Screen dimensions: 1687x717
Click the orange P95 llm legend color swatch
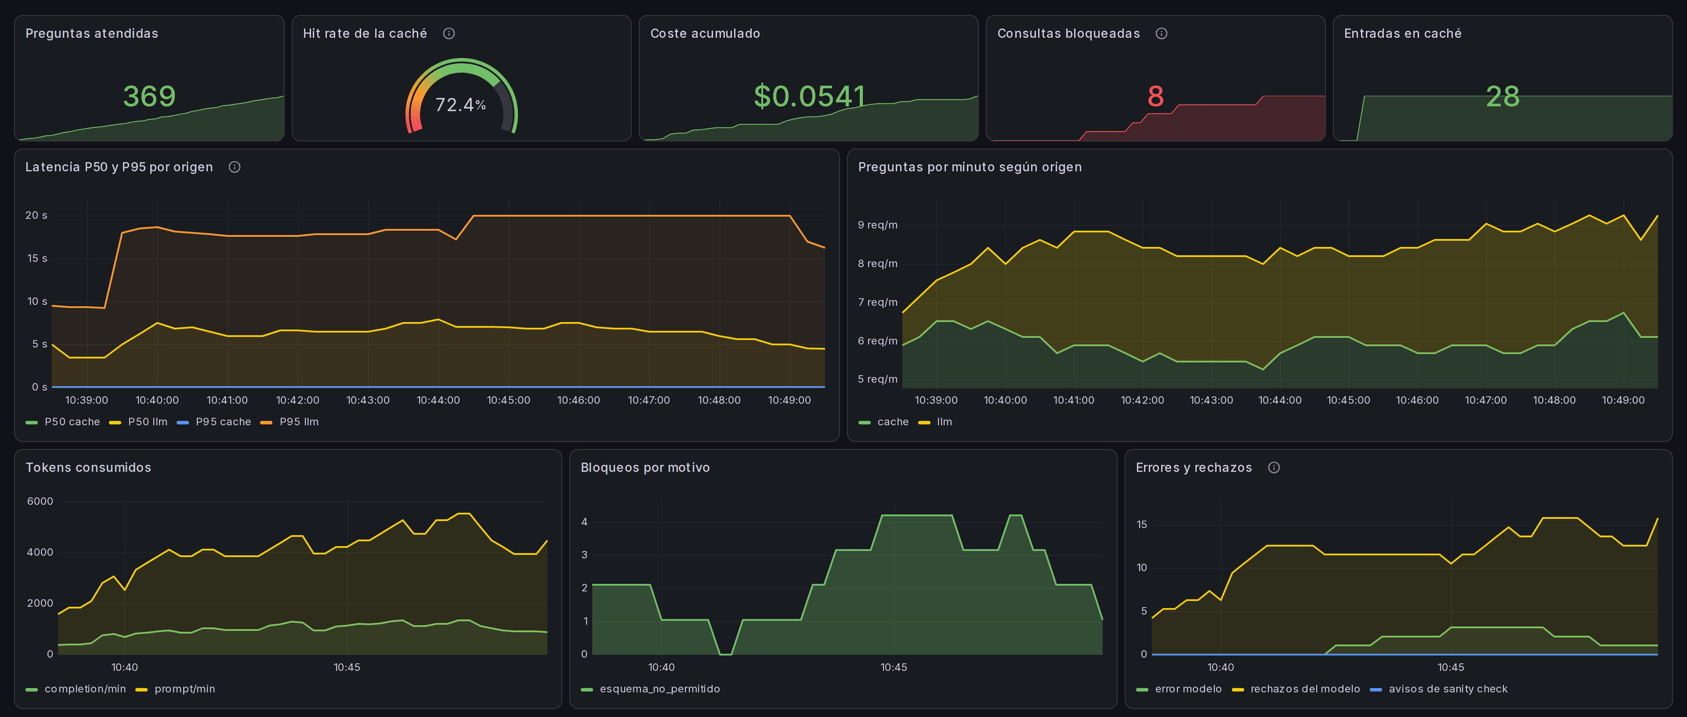click(267, 422)
